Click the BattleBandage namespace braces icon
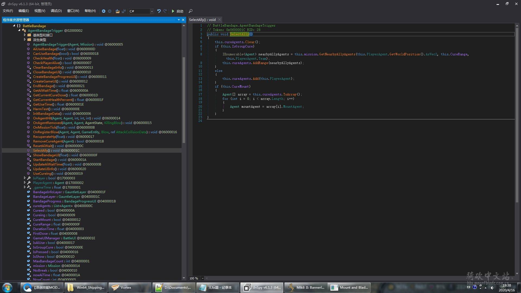The width and height of the screenshot is (521, 293). click(19, 26)
